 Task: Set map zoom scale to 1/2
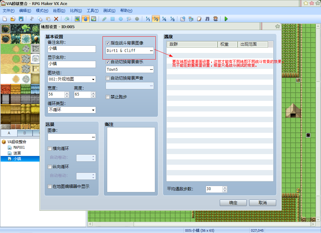coord(156,19)
